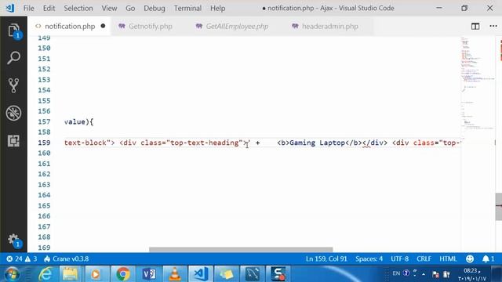This screenshot has height=282, width=502.
Task: Change indentation via Spaces: 4
Action: 369,258
